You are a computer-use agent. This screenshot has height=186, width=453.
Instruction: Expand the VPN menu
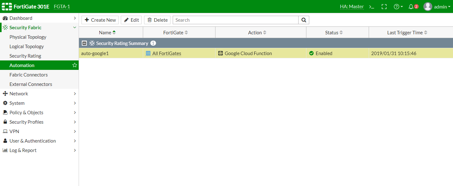(x=39, y=131)
